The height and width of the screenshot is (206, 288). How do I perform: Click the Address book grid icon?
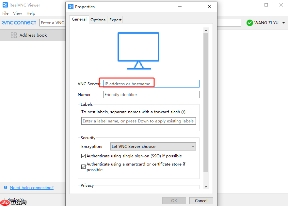pos(14,35)
